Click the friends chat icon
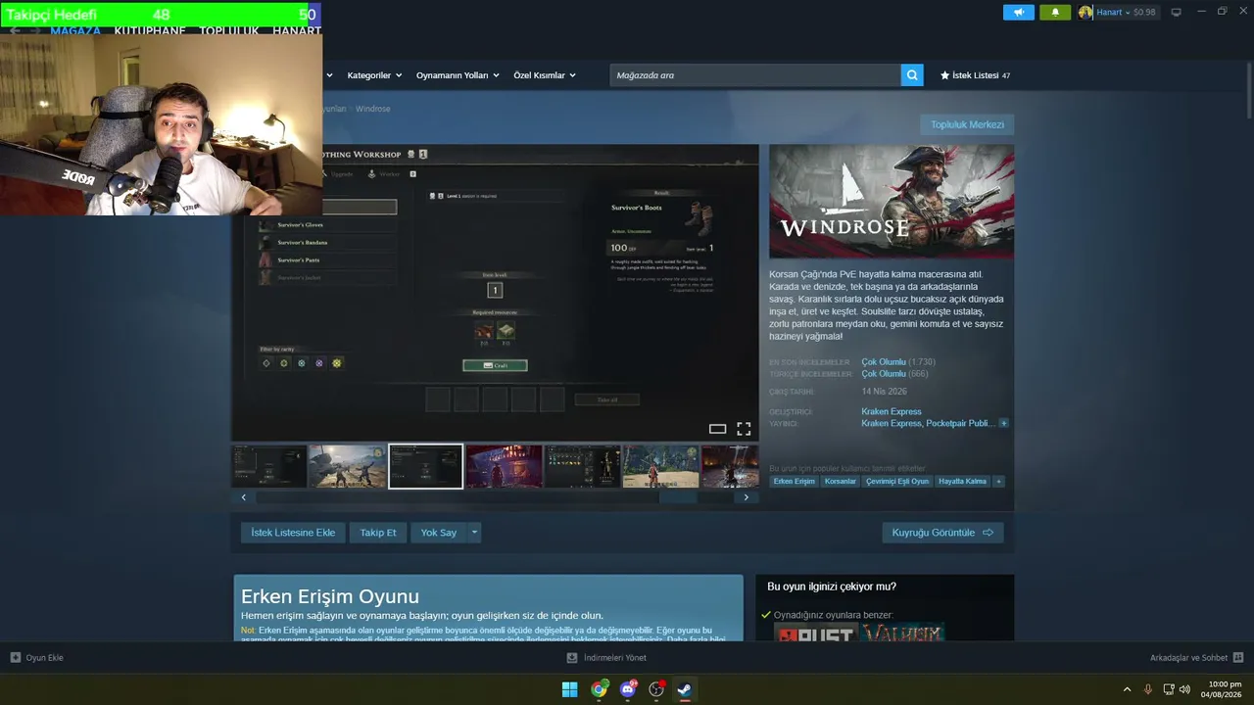Image resolution: width=1254 pixels, height=705 pixels. tap(1237, 658)
